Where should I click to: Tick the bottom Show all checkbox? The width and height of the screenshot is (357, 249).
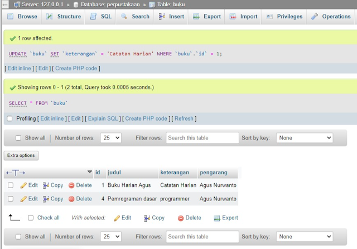click(x=18, y=237)
